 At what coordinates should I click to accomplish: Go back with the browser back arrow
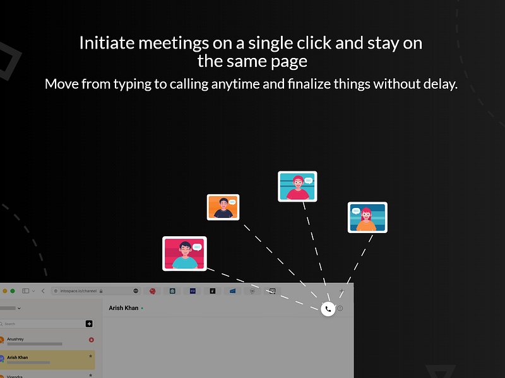(x=43, y=291)
